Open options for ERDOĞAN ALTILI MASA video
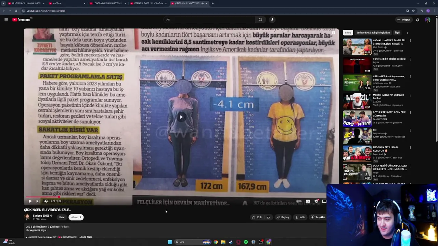The image size is (438, 246). [410, 148]
